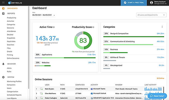Open the Categories three-dot options menu
Image resolution: width=169 pixels, height=100 pixels.
pos(162,27)
